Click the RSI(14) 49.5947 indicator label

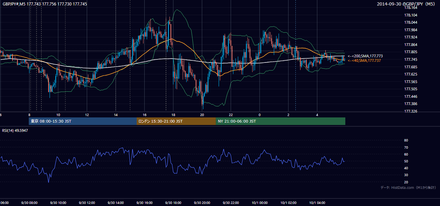(15, 130)
